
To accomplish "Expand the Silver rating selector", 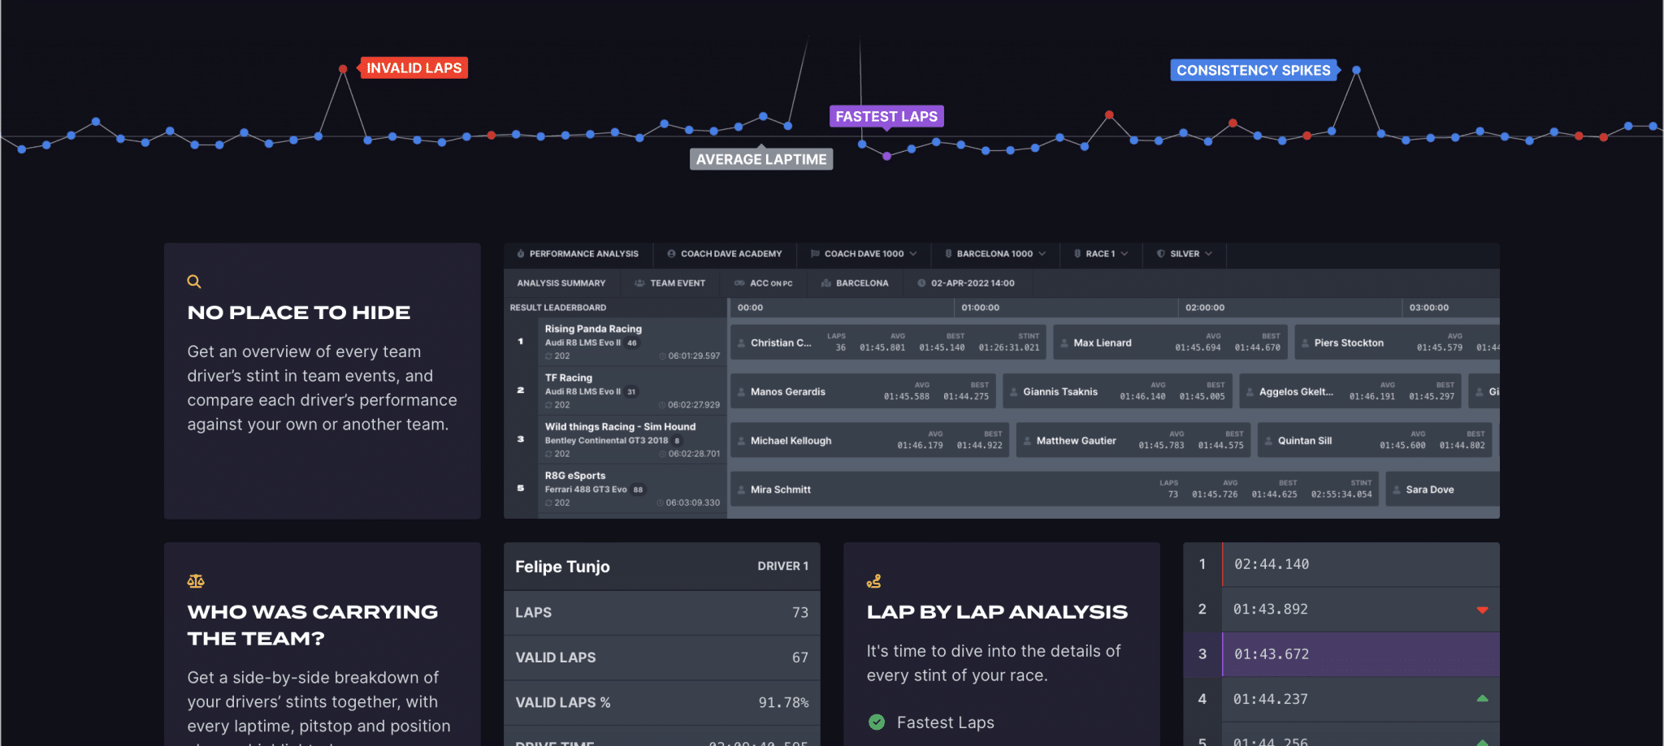I will tap(1185, 254).
